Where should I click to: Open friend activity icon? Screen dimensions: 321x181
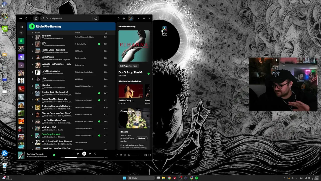point(124,18)
